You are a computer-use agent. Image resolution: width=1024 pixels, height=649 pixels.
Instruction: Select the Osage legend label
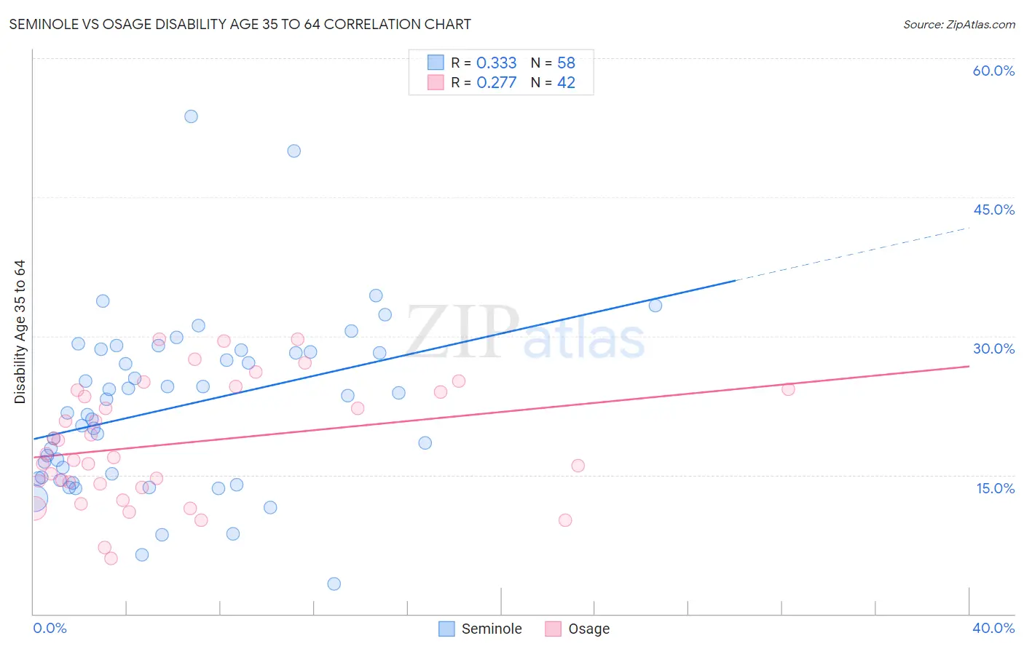(588, 629)
